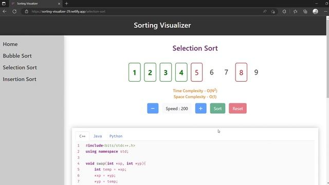The width and height of the screenshot is (329, 185).
Task: Close the Sorting Visualizer tab
Action: point(59,4)
